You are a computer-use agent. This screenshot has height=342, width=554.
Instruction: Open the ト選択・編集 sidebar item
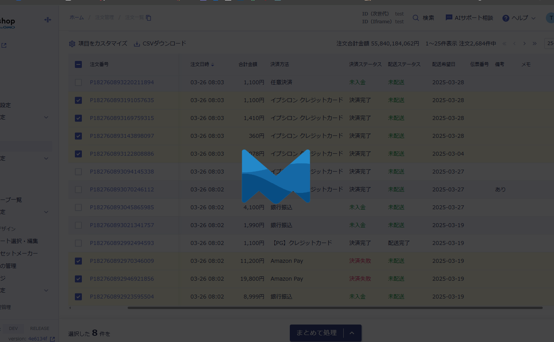(19, 241)
